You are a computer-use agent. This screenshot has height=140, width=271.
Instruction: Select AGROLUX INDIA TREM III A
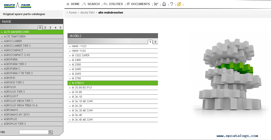click(x=32, y=105)
